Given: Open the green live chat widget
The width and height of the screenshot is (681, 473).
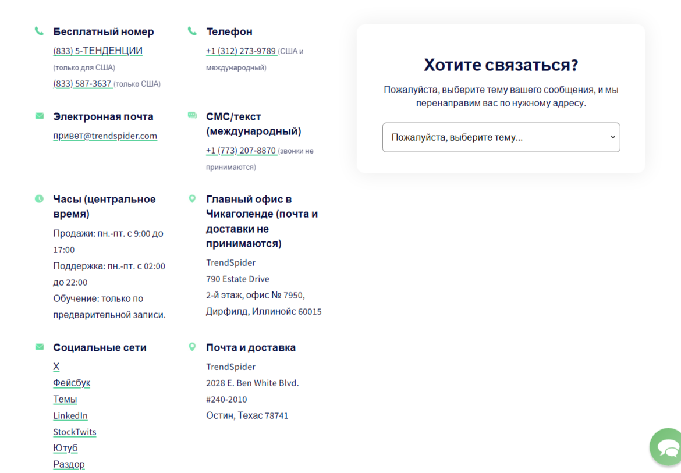Looking at the screenshot, I should [666, 447].
